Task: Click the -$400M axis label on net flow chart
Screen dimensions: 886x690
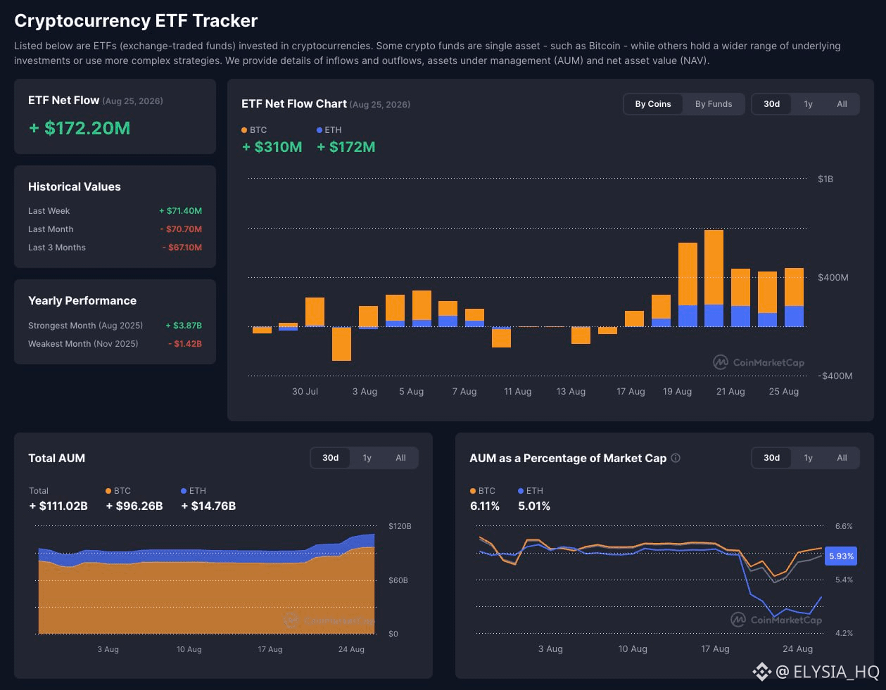Action: (x=835, y=376)
